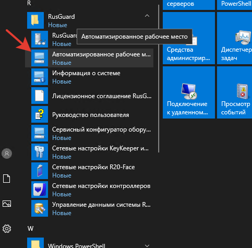
Task: Open Просмотр событий tile
Action: coord(234,92)
